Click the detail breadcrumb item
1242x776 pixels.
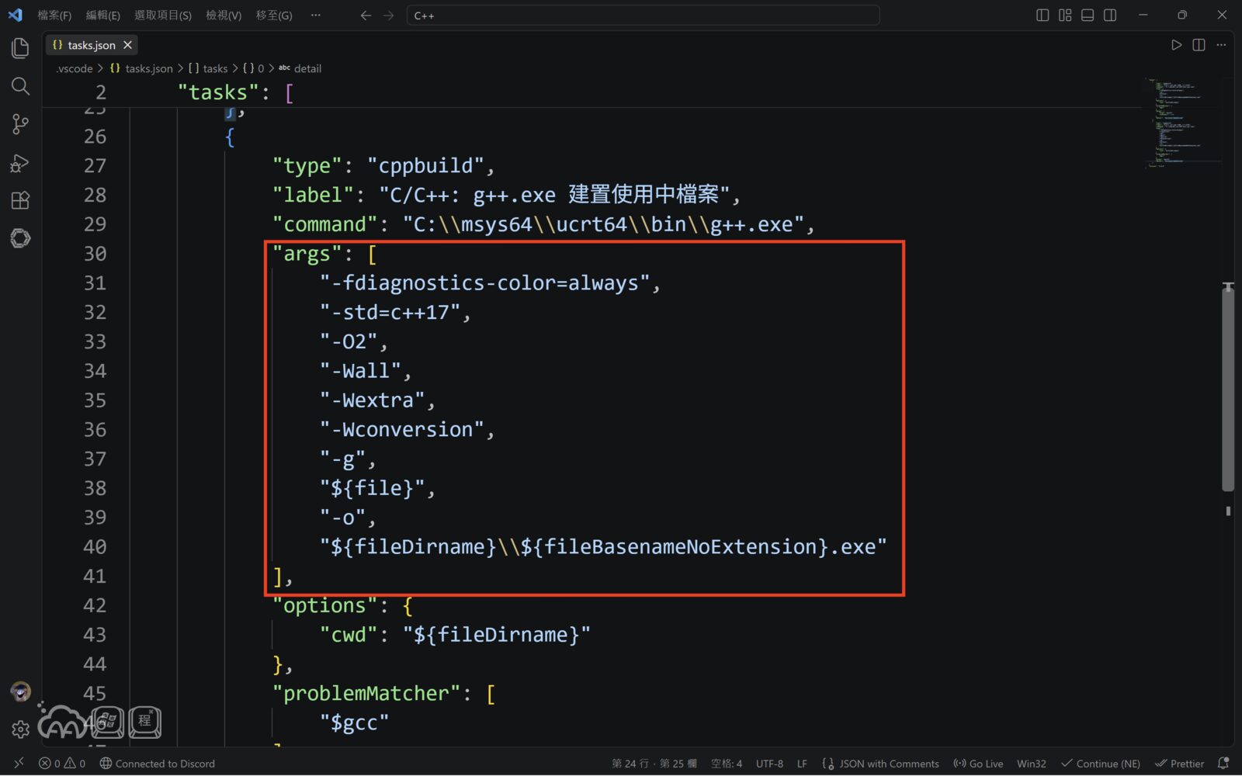300,68
